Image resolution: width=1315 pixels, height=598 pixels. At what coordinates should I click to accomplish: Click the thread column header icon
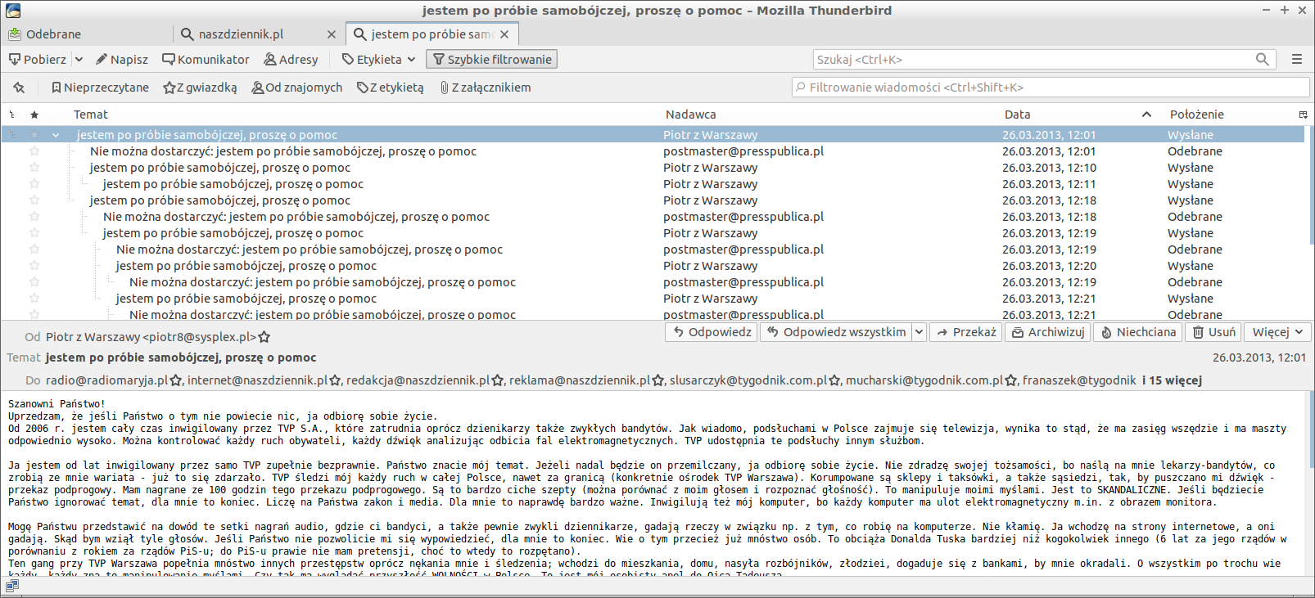(x=12, y=115)
